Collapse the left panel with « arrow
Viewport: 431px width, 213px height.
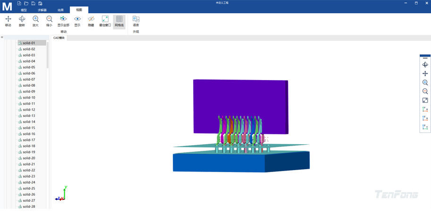tap(2, 37)
